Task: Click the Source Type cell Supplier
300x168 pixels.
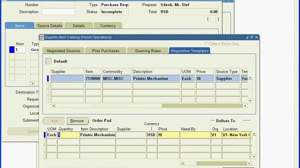Action: coord(227,78)
